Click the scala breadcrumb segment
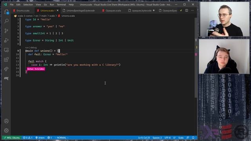The width and height of the screenshot is (251, 141). (52, 16)
